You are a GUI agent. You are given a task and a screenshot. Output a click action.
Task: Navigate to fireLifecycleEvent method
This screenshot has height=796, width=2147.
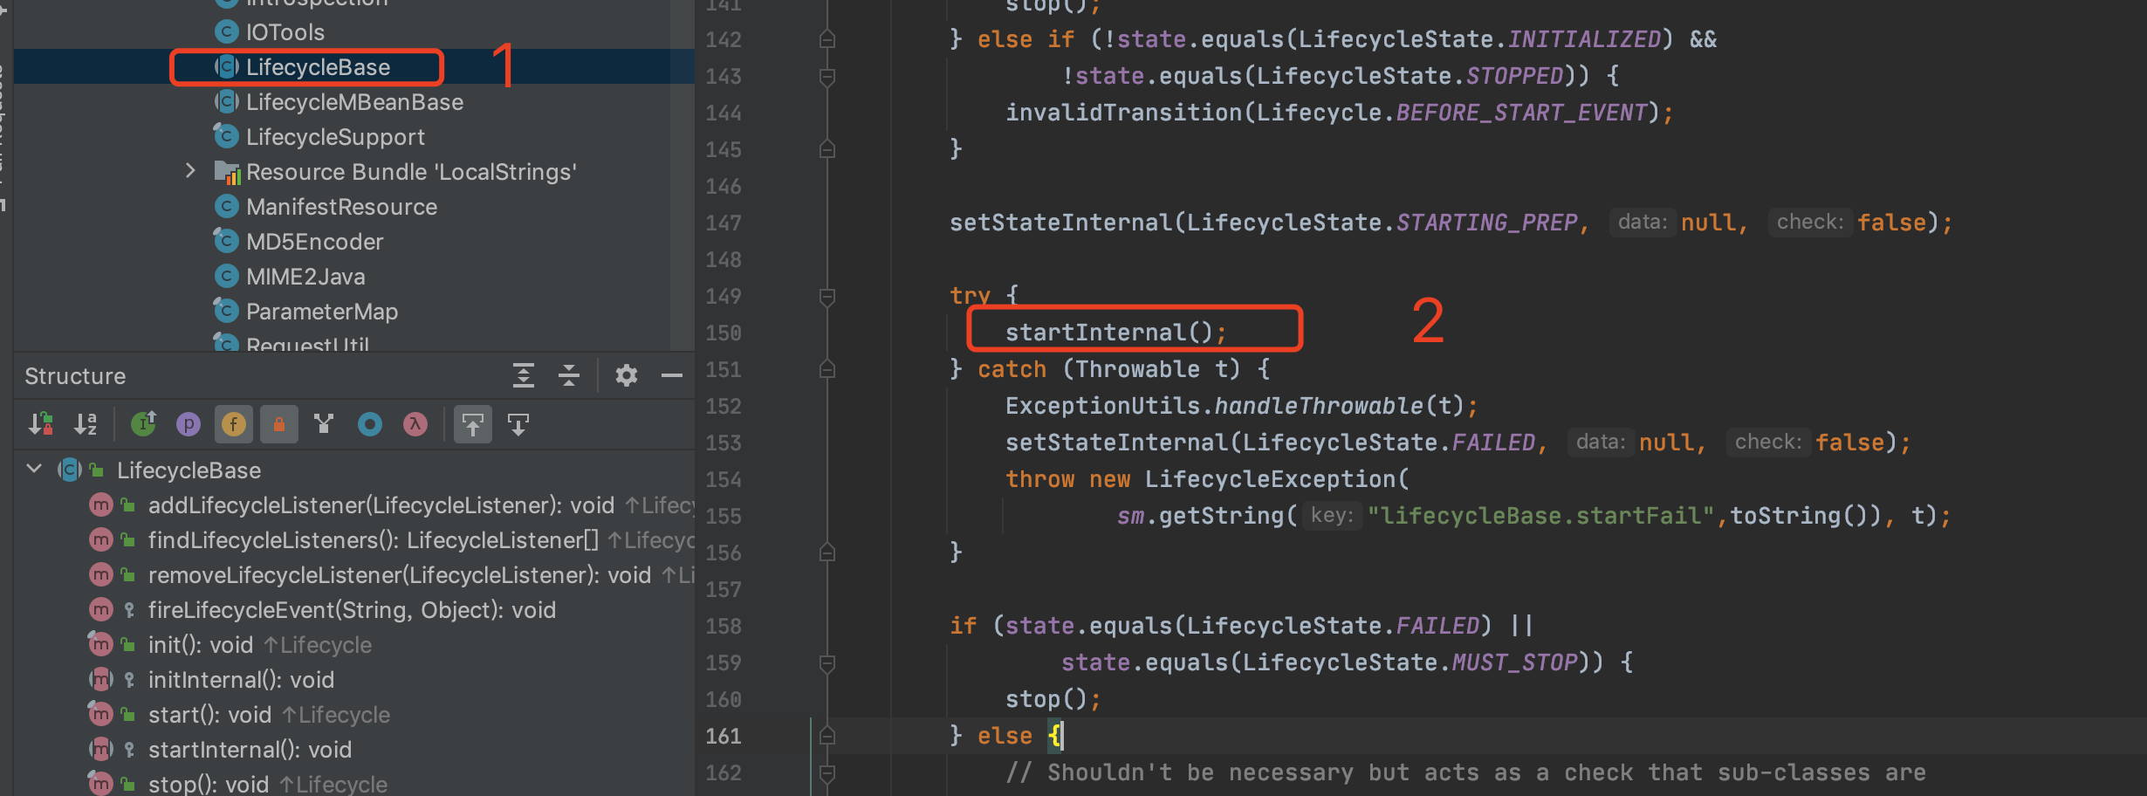coord(352,610)
